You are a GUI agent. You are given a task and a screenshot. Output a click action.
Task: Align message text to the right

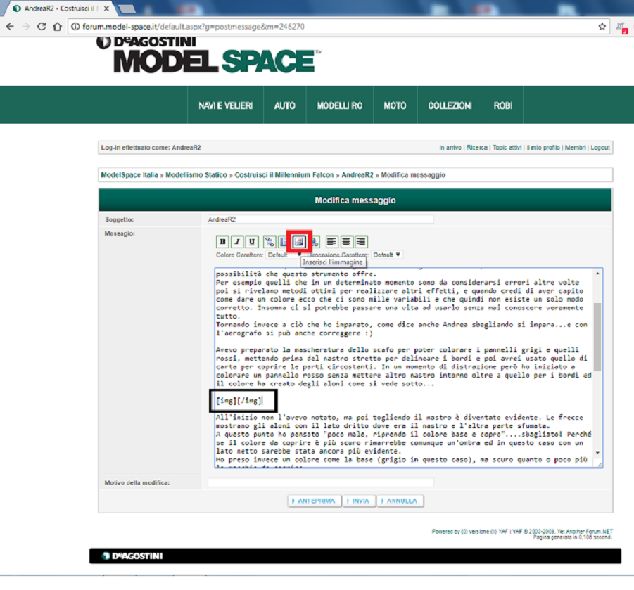[x=361, y=241]
